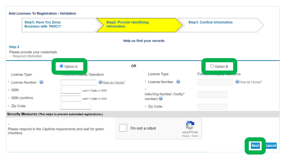Open Option B 'How do I know?' link

(251, 82)
